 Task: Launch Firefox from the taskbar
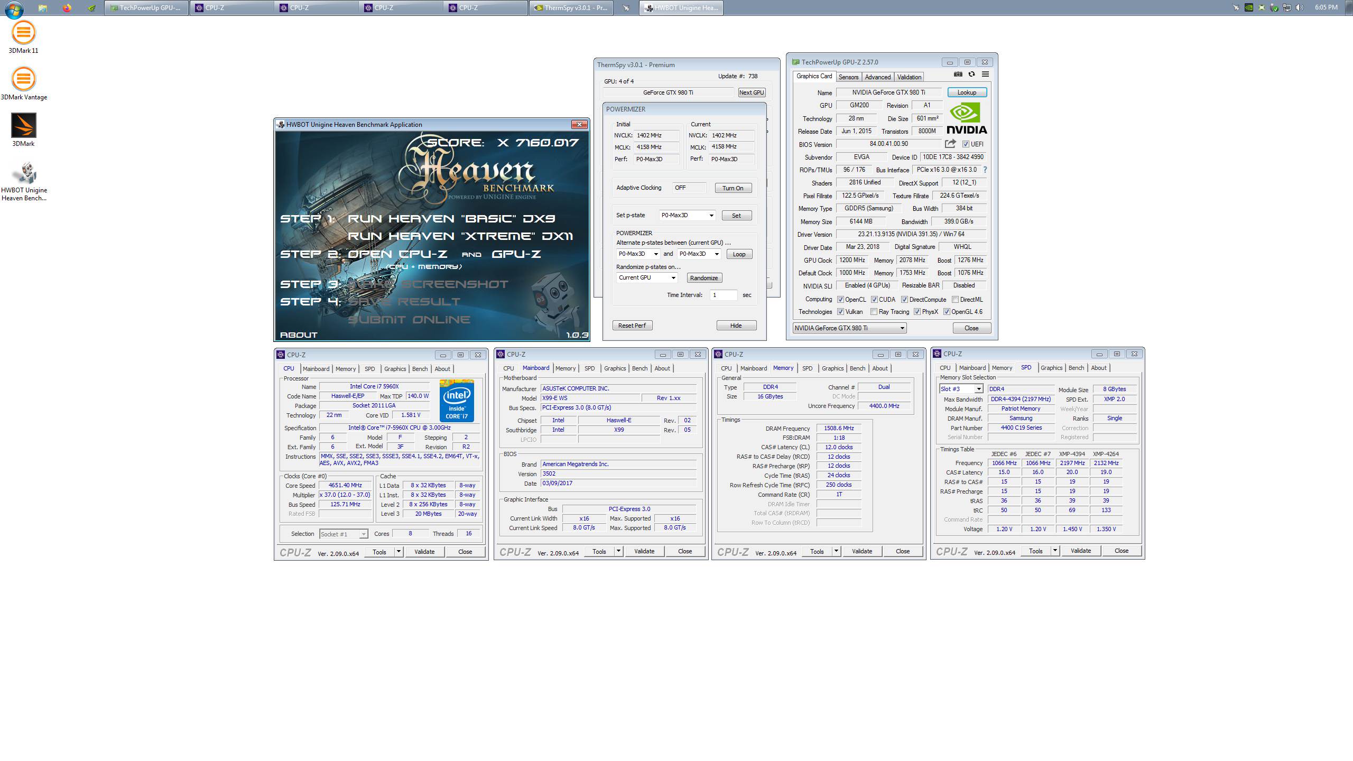67,8
